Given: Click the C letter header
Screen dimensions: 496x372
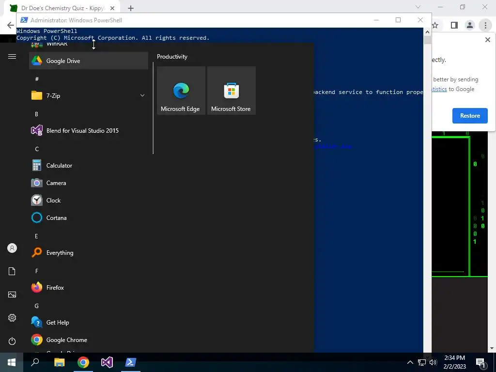Looking at the screenshot, I should tap(37, 149).
